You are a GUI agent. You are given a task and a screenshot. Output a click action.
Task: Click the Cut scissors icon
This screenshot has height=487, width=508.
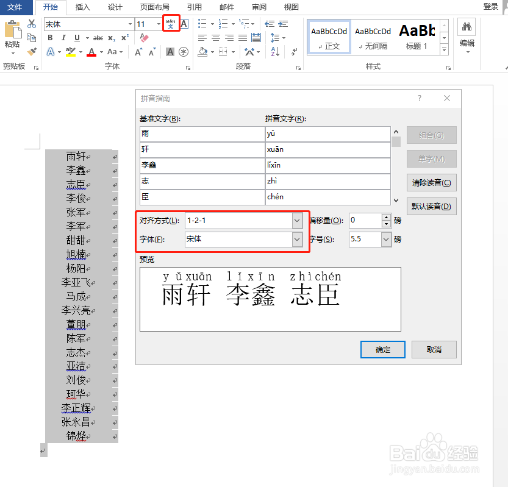32,23
